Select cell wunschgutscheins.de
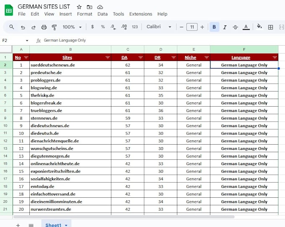The height and width of the screenshot is (227, 285). coord(70,148)
